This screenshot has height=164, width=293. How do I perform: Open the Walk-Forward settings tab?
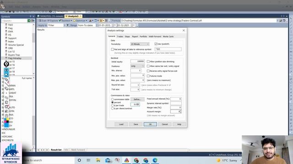[155, 36]
